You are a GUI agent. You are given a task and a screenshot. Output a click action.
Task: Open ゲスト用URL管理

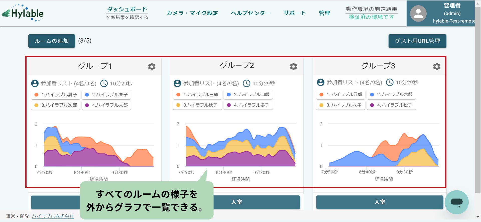(x=417, y=41)
